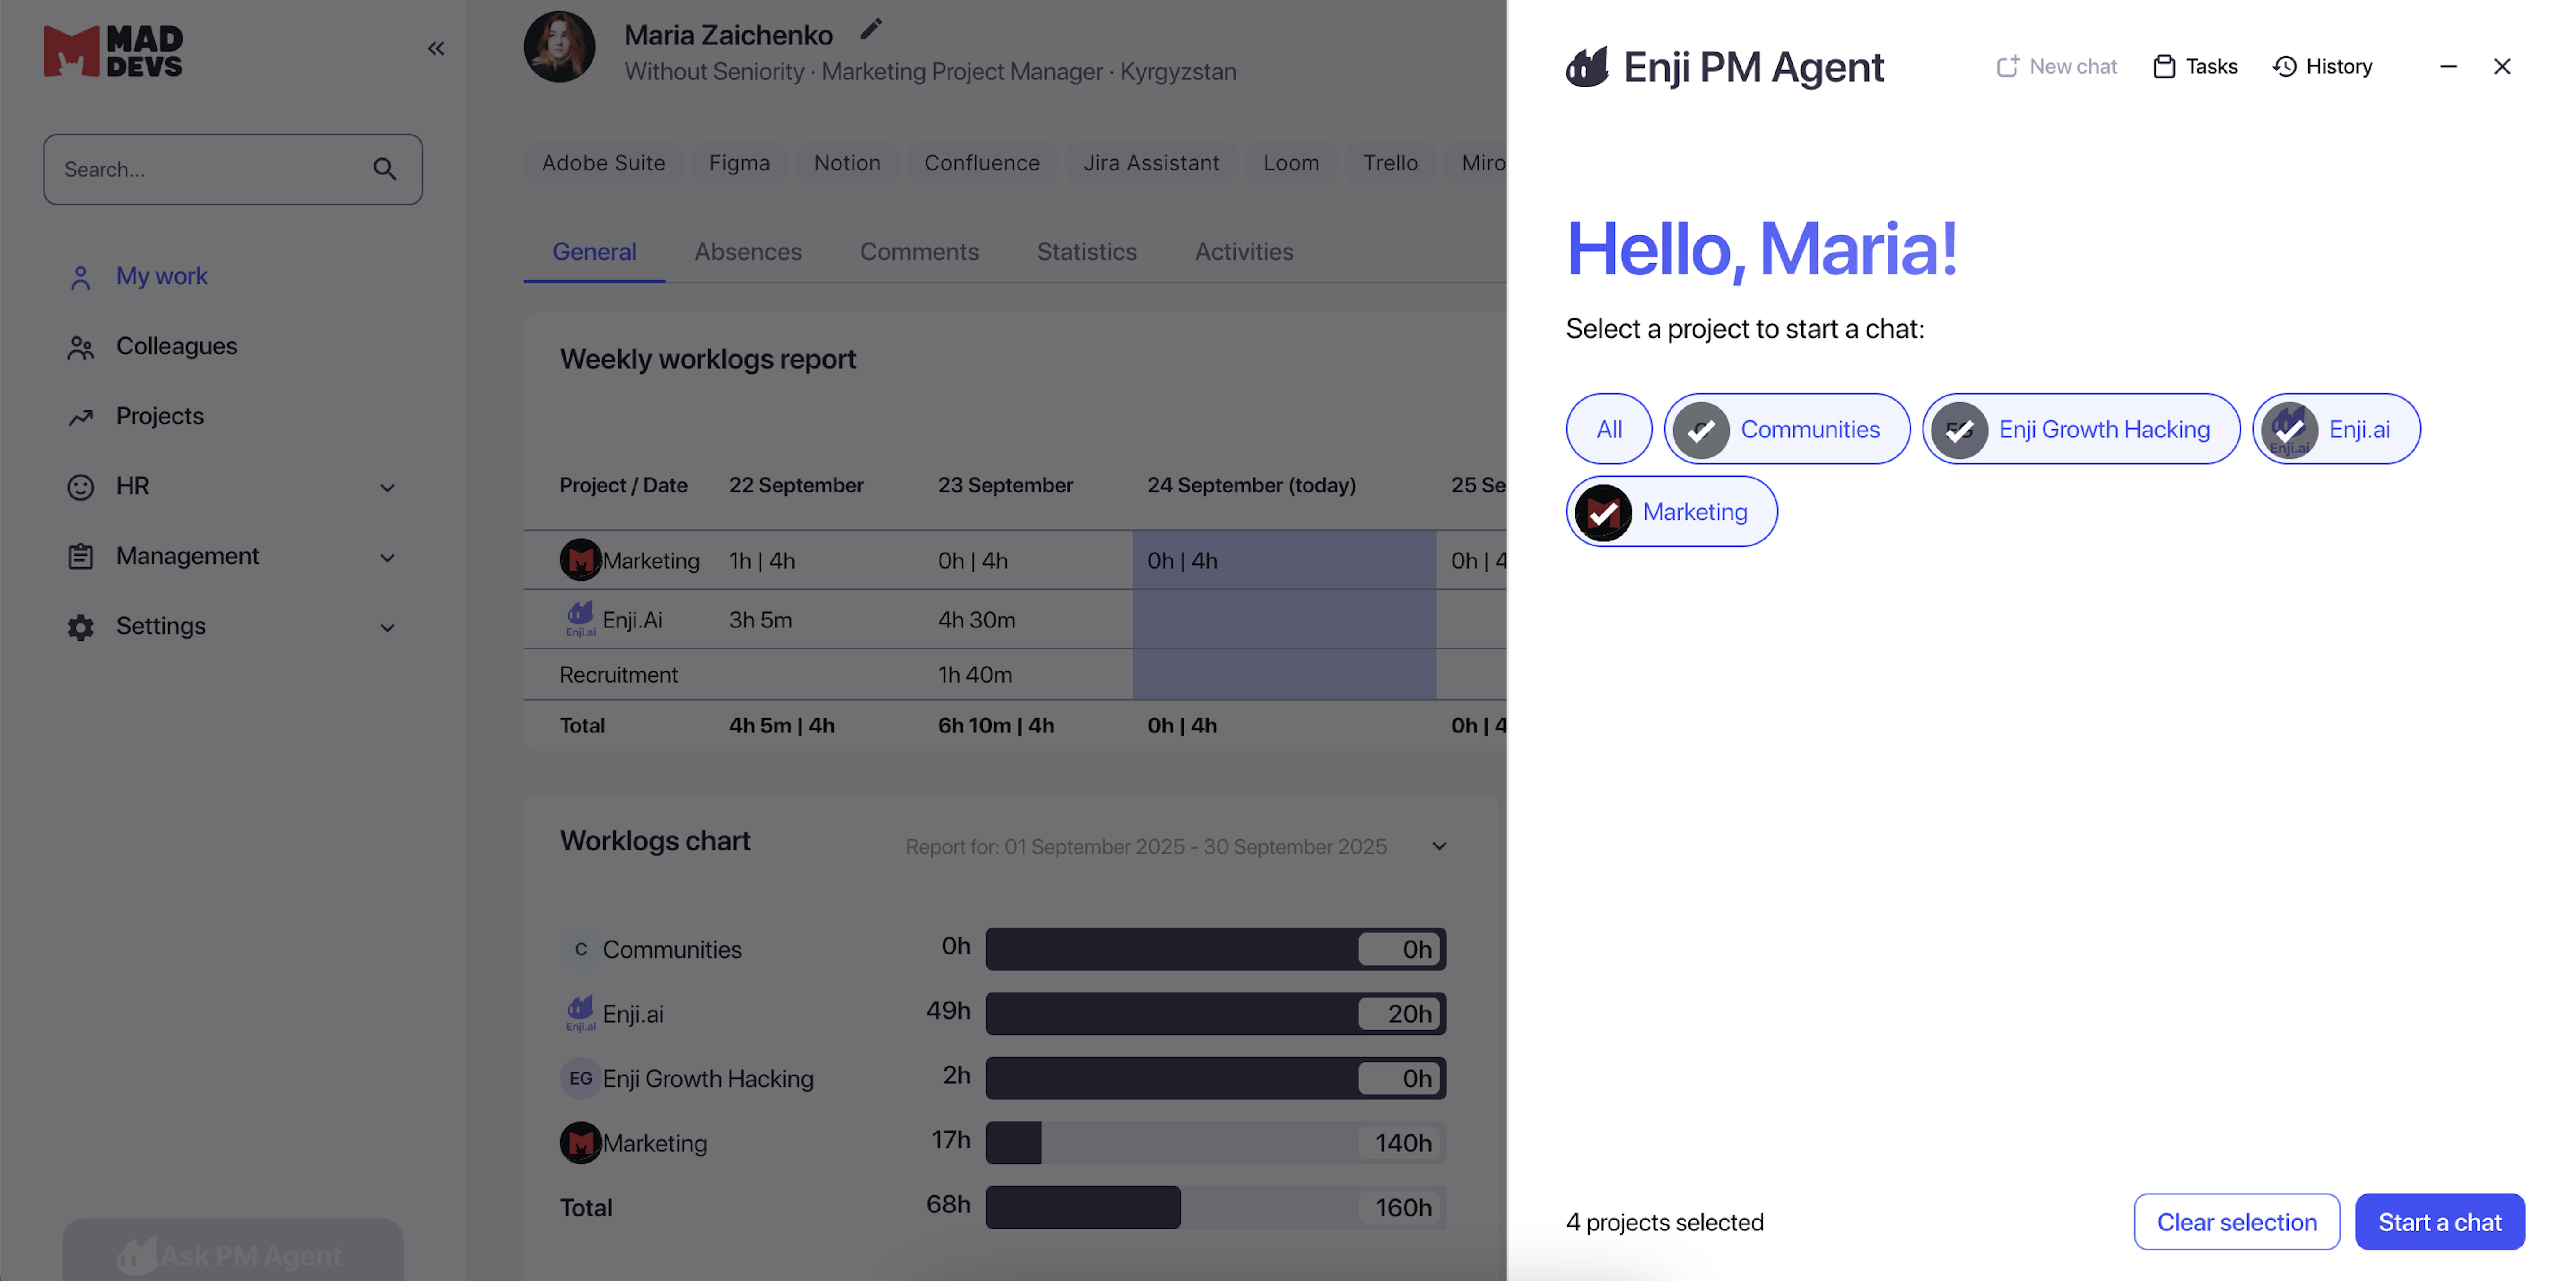Uncheck the Marketing project chip
The height and width of the screenshot is (1281, 2576).
(1671, 512)
